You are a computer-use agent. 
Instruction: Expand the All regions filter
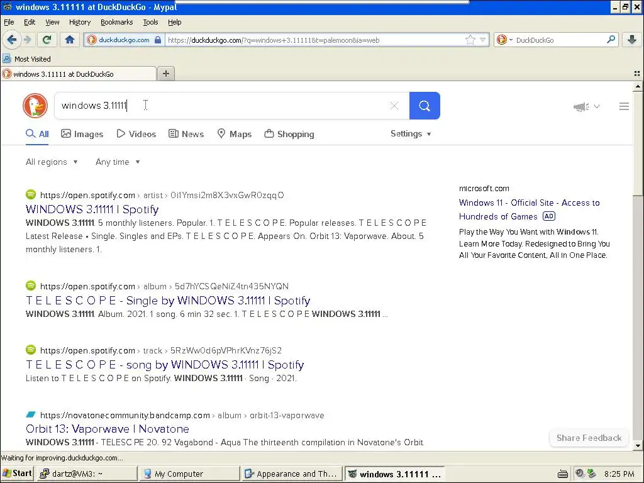pos(52,162)
